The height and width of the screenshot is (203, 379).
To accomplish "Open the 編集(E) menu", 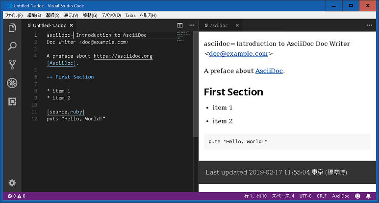I will (x=34, y=15).
